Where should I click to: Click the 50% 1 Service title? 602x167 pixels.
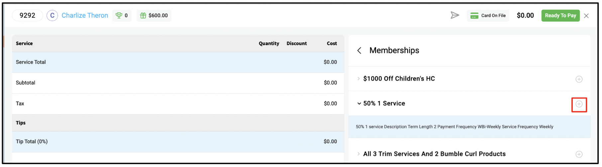tap(384, 103)
